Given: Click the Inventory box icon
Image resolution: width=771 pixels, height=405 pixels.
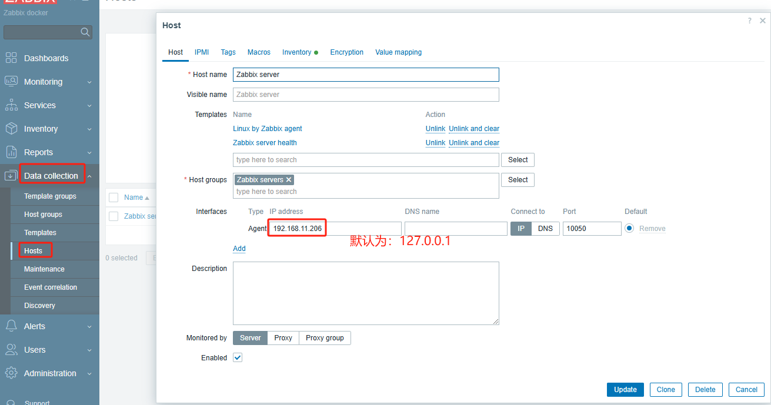Looking at the screenshot, I should click(x=11, y=128).
